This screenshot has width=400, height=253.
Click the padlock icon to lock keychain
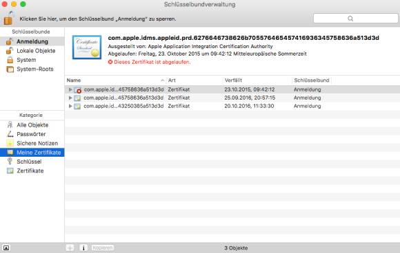(9, 19)
